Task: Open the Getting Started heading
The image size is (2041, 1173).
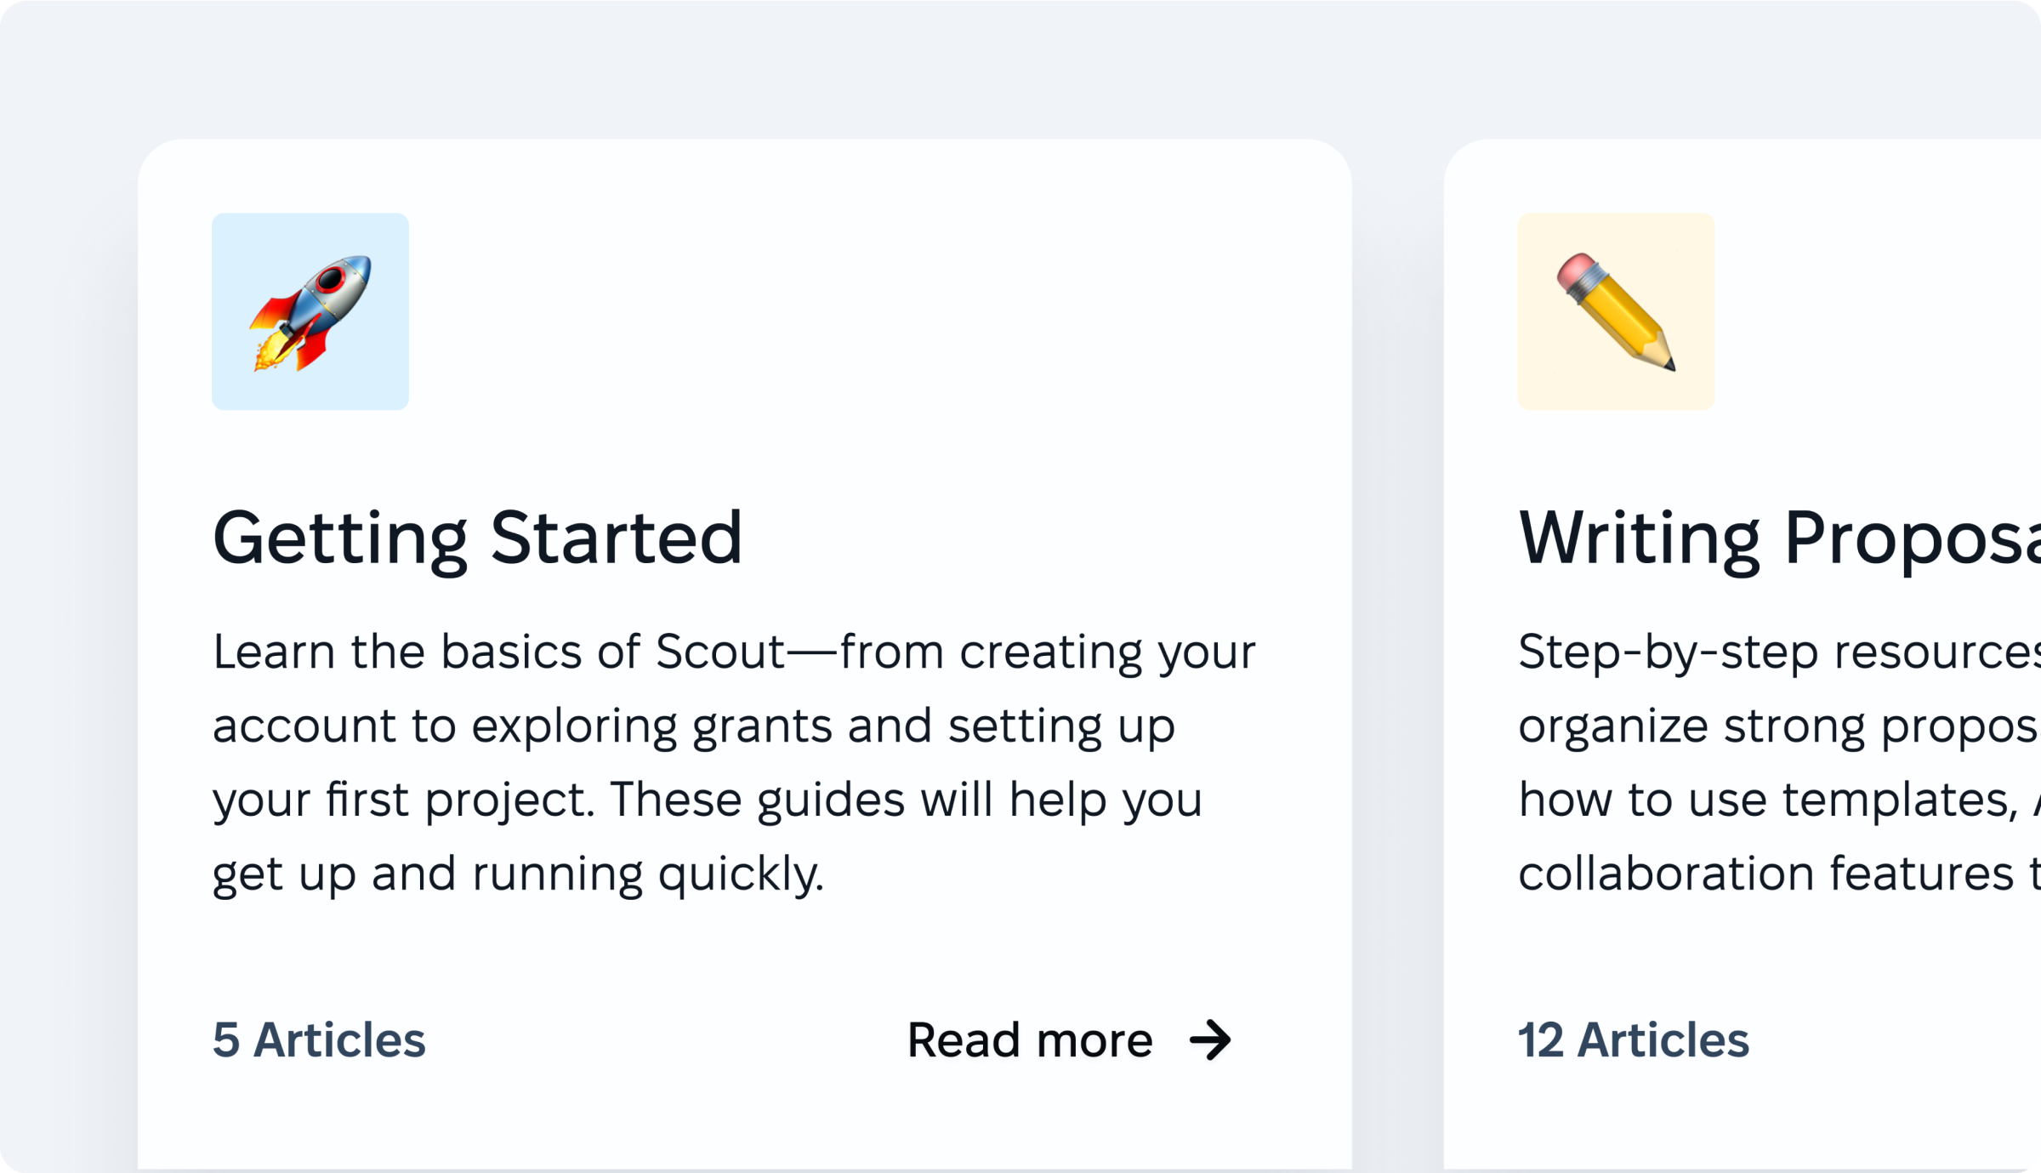Action: click(x=477, y=538)
